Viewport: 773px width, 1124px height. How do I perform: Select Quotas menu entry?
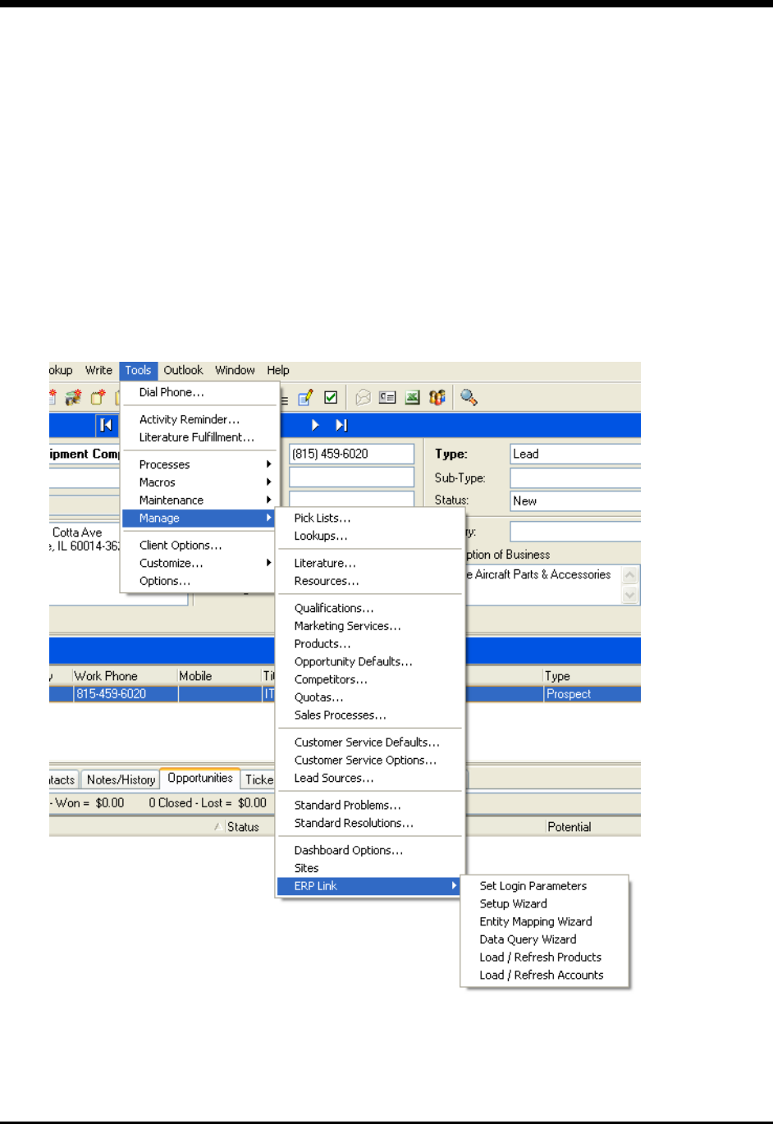369,698
